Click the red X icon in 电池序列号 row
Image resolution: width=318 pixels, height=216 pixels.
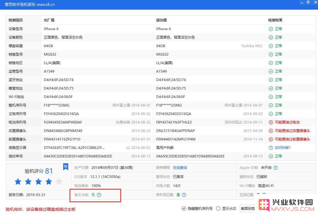[271, 122]
